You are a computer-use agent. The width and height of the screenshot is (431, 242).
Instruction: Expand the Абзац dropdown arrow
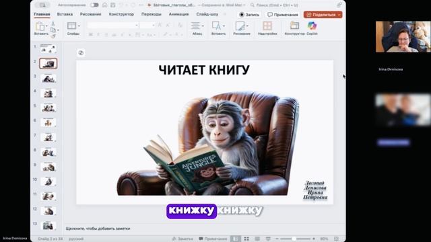click(203, 26)
